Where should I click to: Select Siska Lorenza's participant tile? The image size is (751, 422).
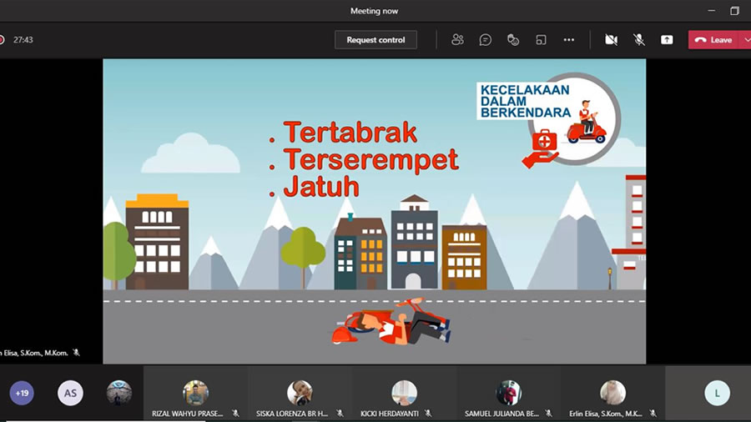click(300, 394)
